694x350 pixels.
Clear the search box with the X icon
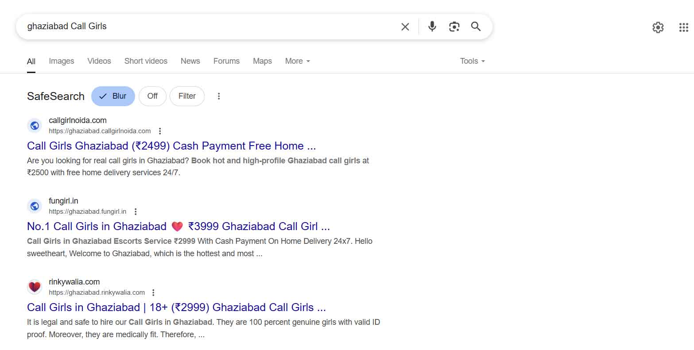pos(405,27)
